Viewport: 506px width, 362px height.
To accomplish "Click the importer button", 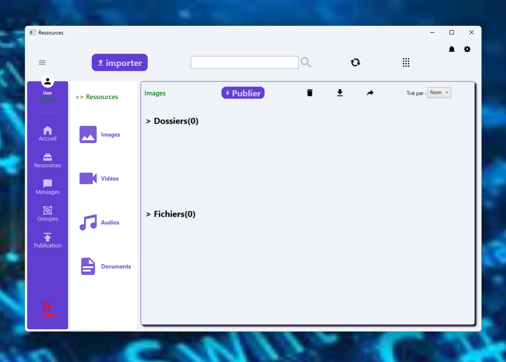I will click(119, 62).
